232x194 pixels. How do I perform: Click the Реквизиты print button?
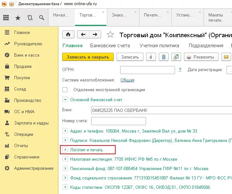(x=201, y=57)
